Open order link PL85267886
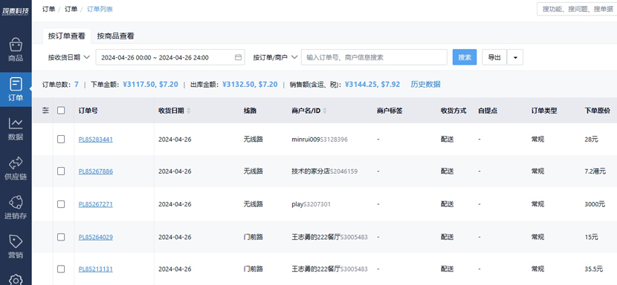 point(96,171)
